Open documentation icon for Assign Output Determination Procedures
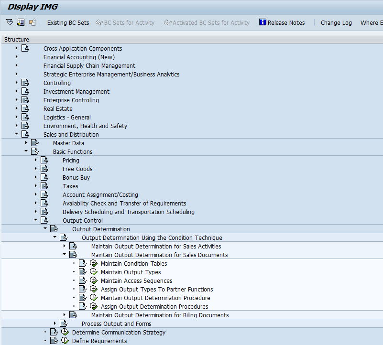 (x=83, y=306)
